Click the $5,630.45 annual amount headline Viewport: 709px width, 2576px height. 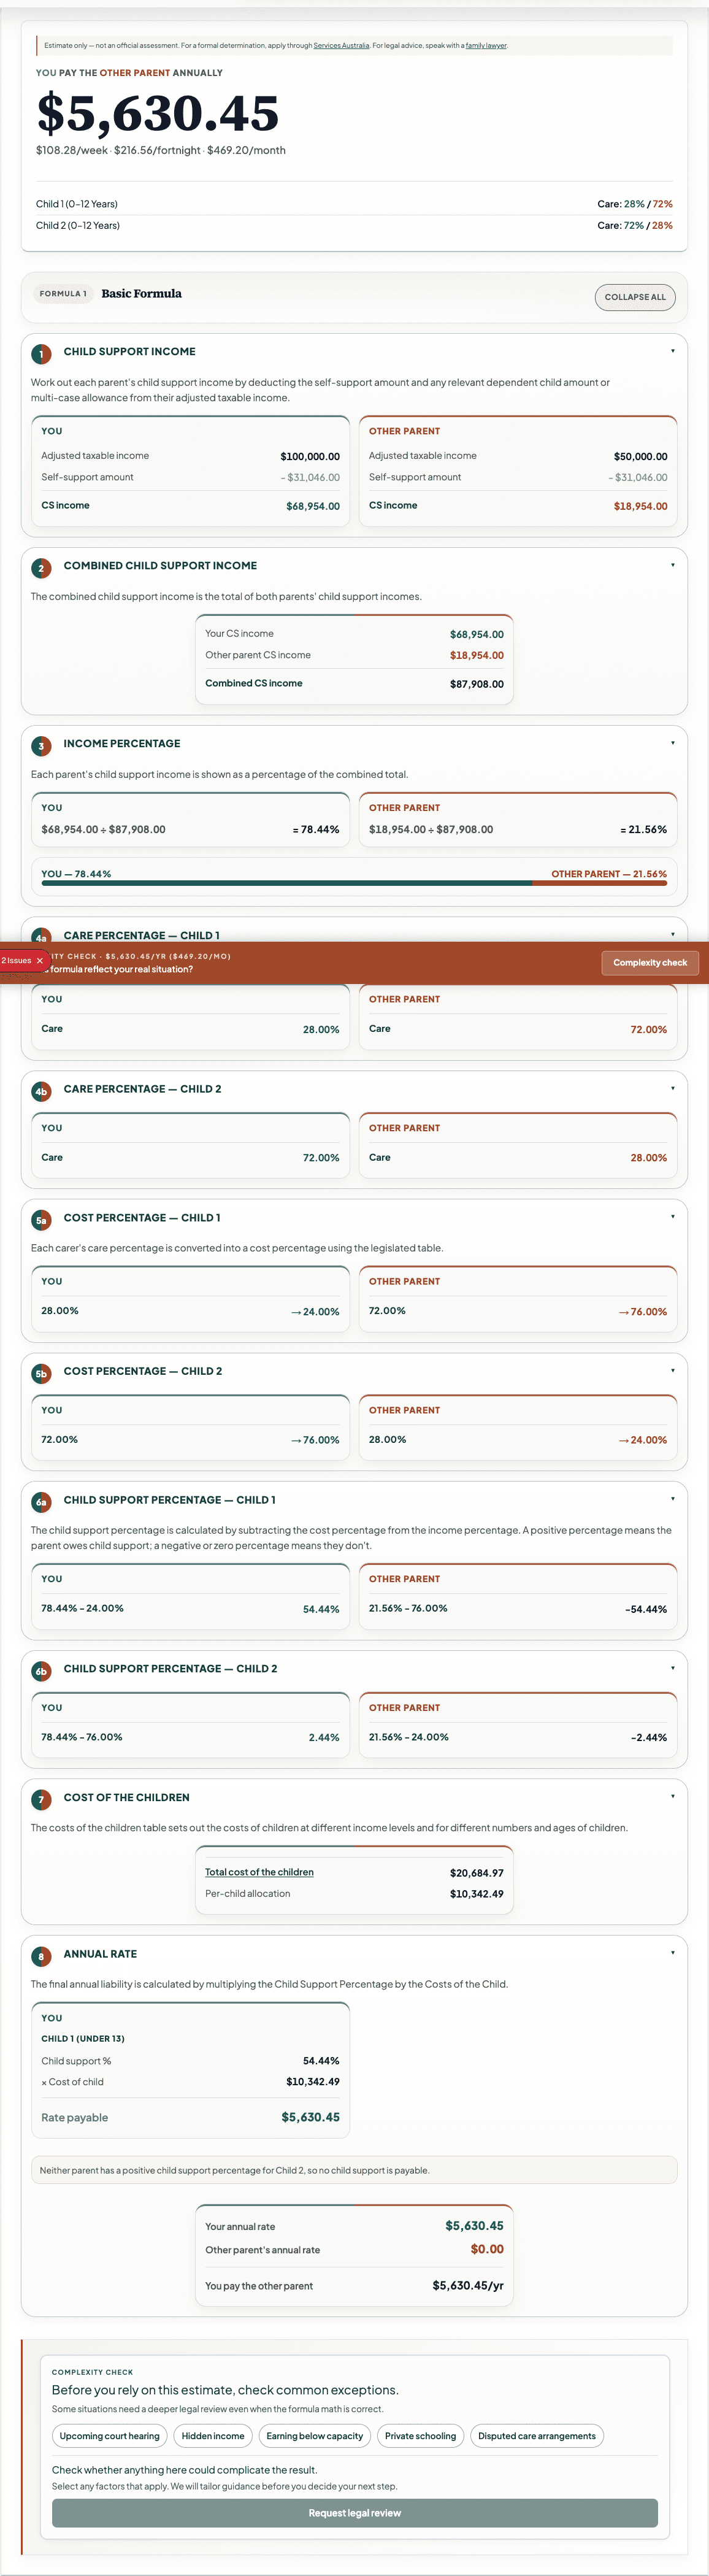click(x=158, y=113)
